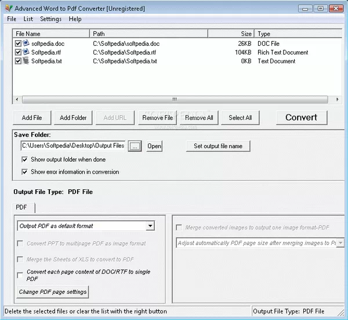Screen dimensions: 348x320
Task: Click the path C:\Softpedia\softpedia.doc
Action: pyautogui.click(x=126, y=44)
